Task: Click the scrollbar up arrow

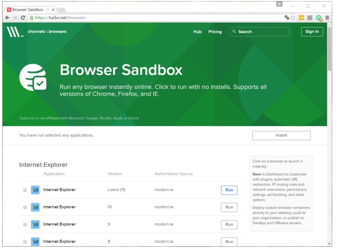Action: [329, 25]
